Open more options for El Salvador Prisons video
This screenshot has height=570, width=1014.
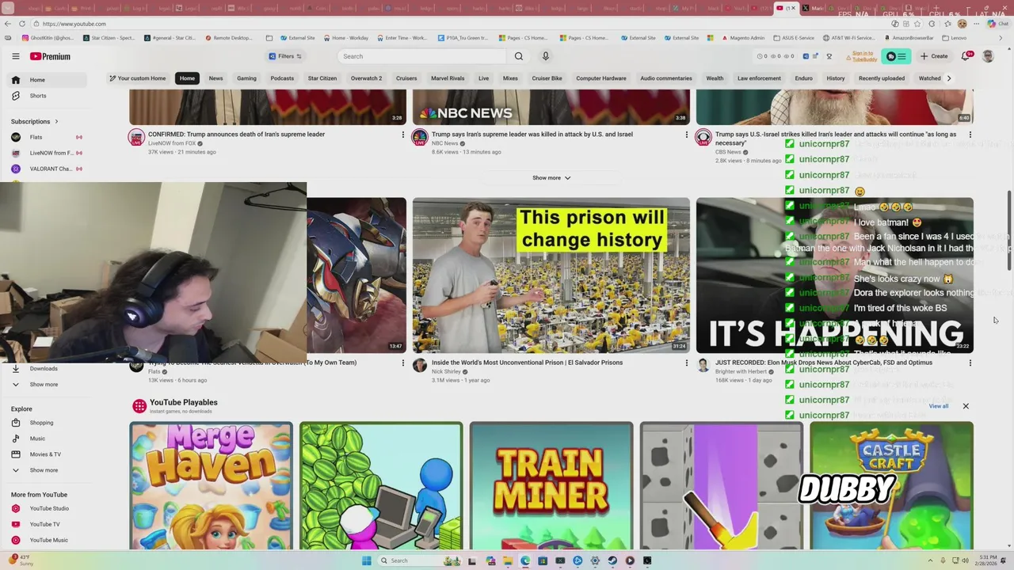click(686, 363)
